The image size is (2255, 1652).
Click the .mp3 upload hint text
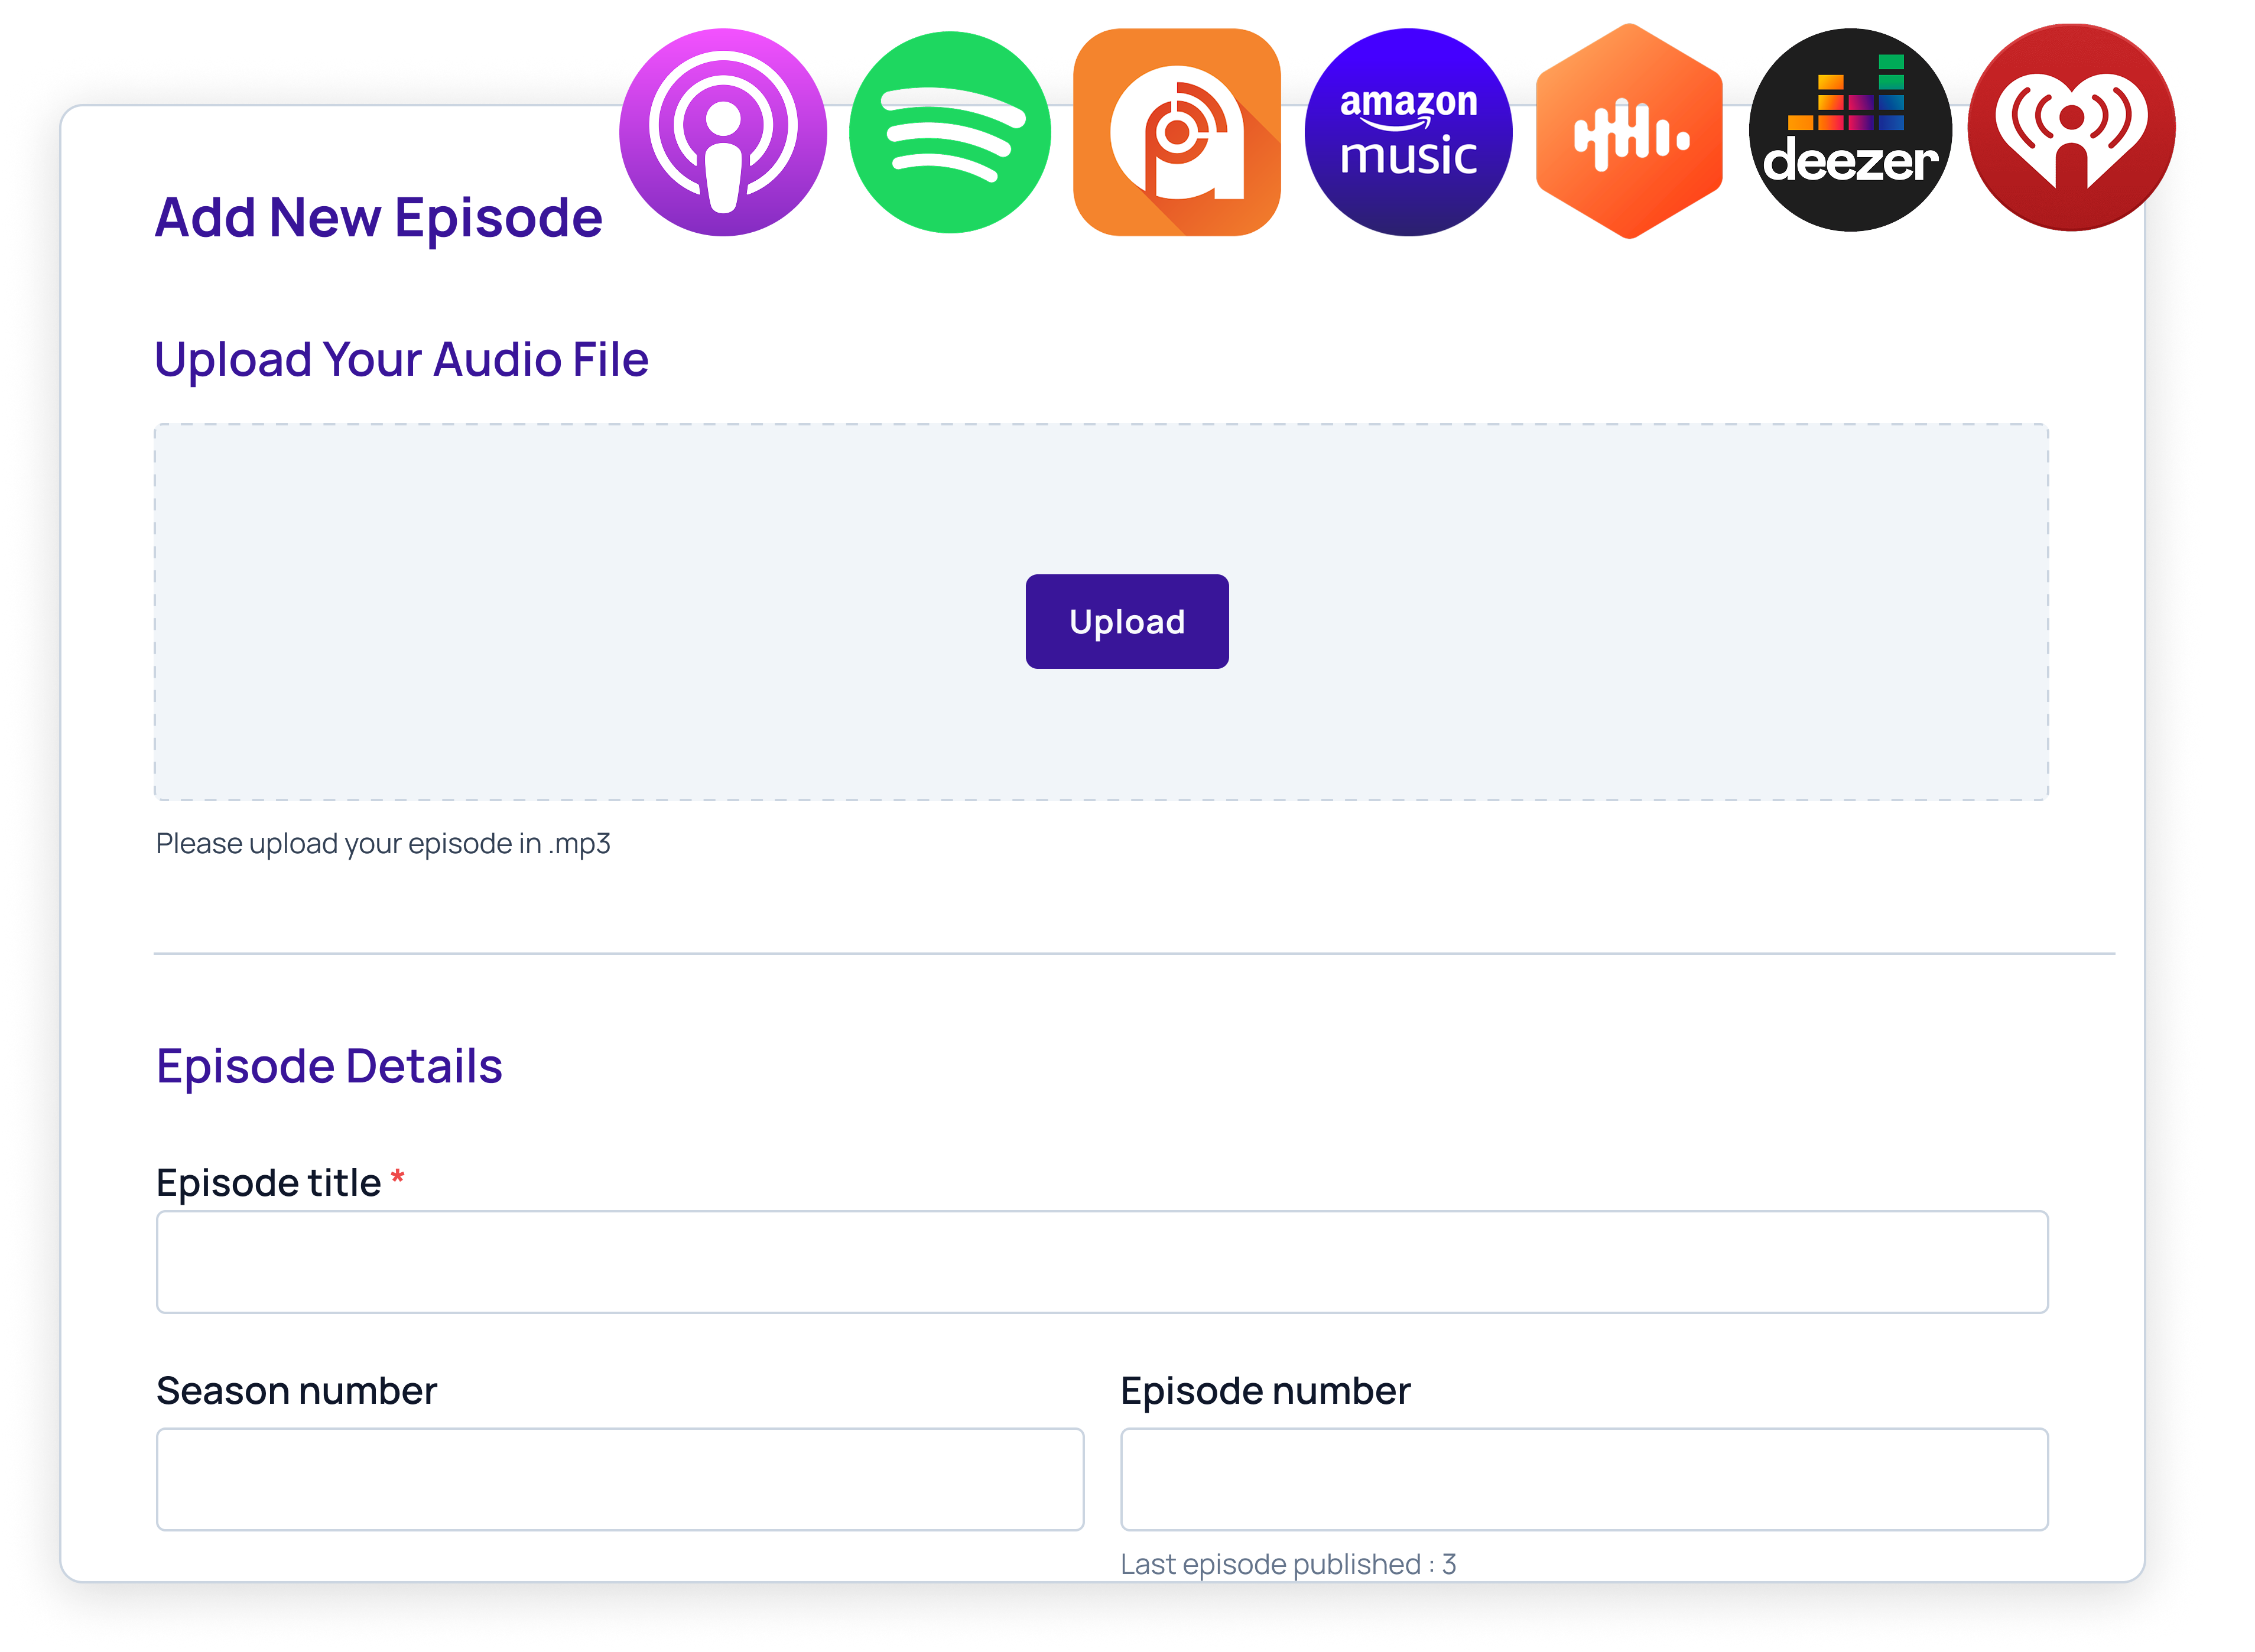(383, 844)
